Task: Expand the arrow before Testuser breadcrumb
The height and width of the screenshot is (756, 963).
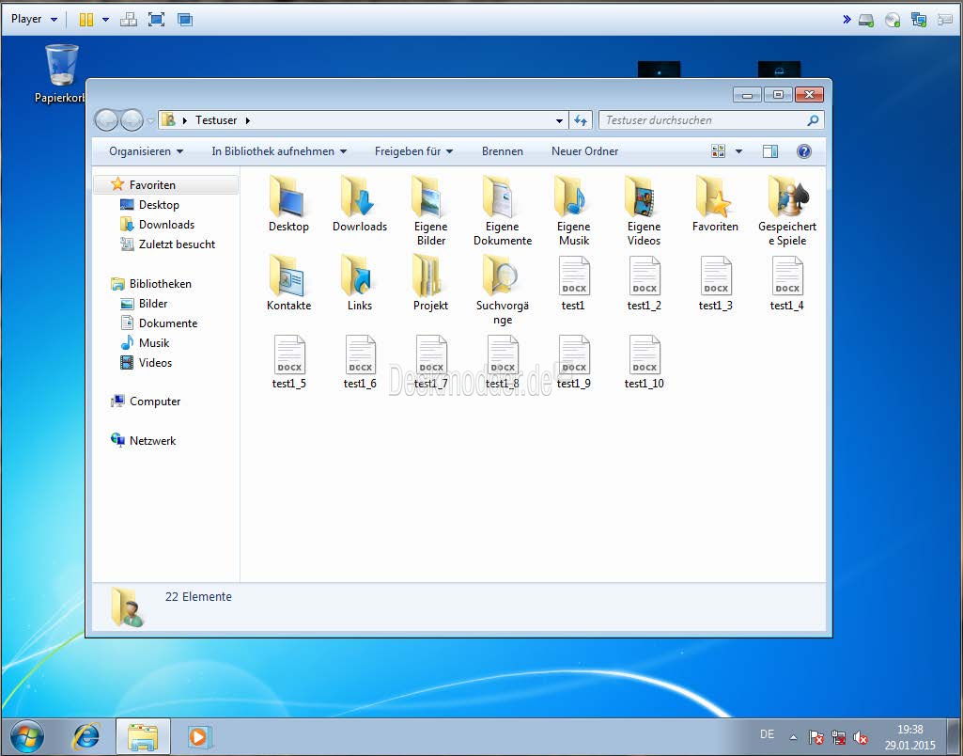Action: (x=184, y=120)
